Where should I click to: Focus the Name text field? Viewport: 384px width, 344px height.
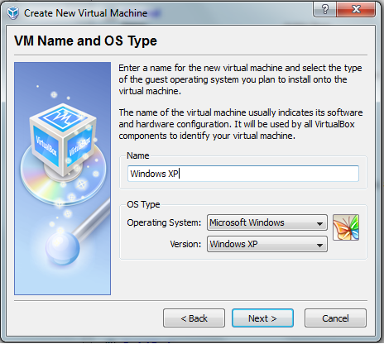click(243, 174)
